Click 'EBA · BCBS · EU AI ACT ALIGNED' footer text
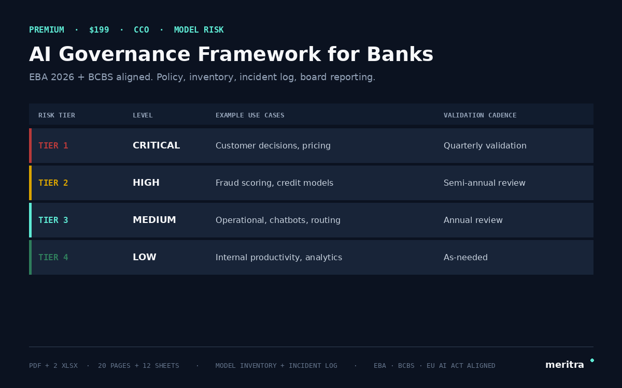The image size is (622, 388). click(434, 366)
